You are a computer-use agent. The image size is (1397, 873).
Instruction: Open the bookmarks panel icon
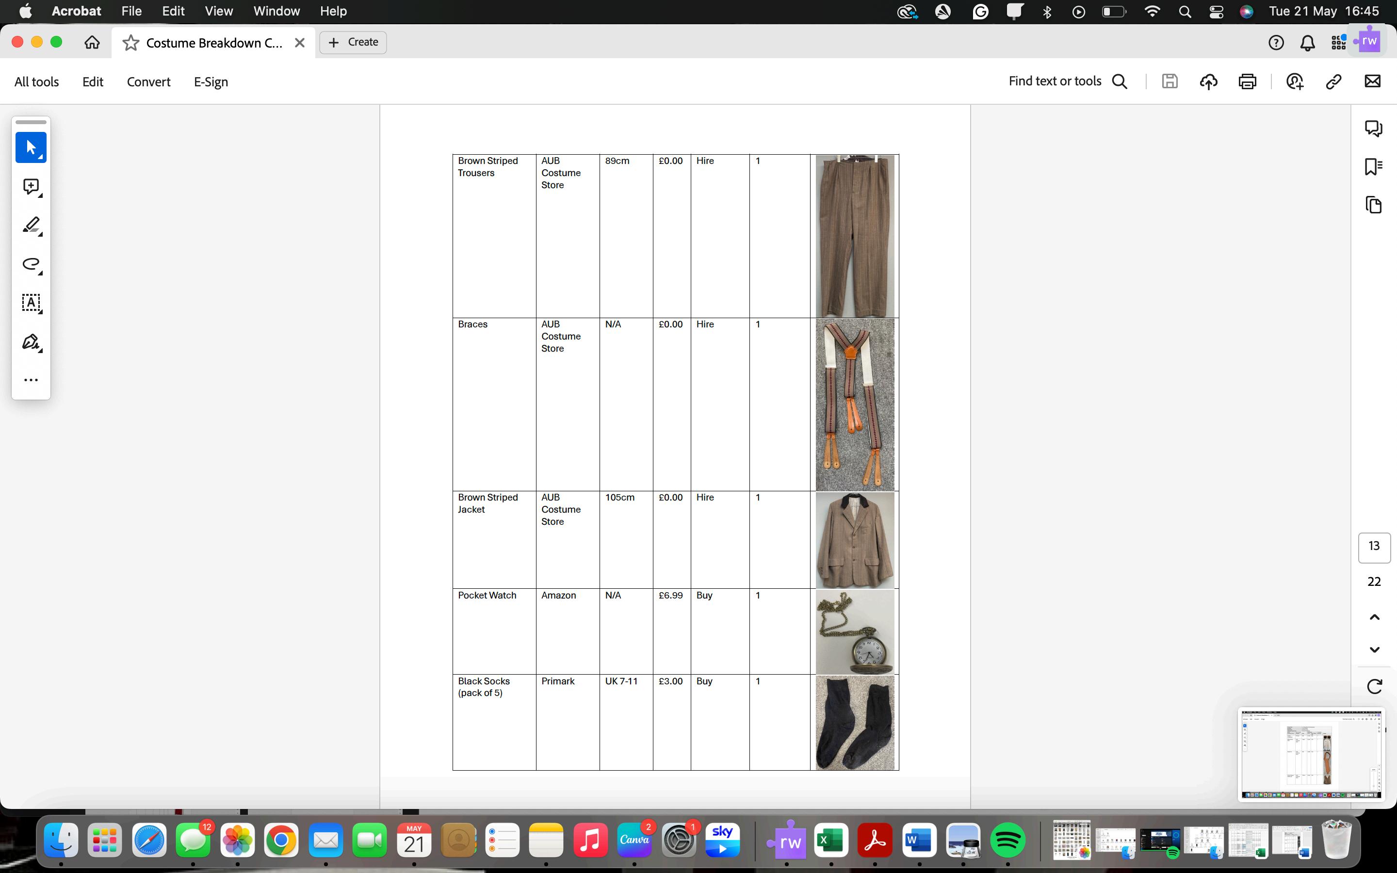(1373, 166)
